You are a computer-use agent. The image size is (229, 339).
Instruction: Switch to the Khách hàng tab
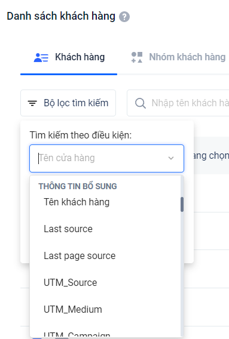click(x=69, y=57)
